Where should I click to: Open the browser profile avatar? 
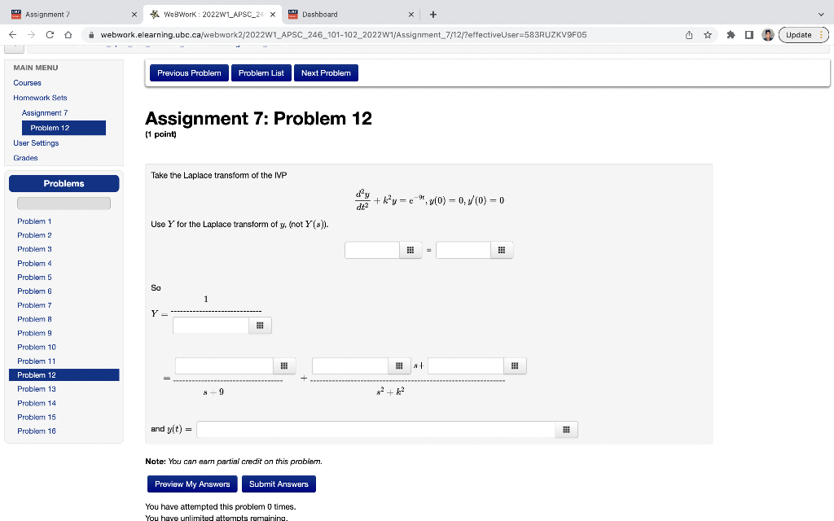coord(766,34)
